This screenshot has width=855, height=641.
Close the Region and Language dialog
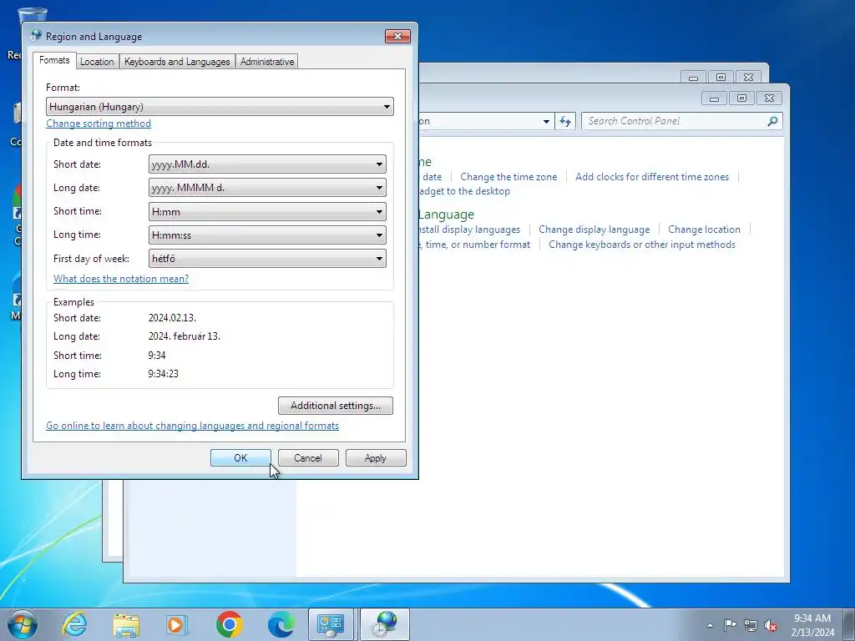point(397,36)
